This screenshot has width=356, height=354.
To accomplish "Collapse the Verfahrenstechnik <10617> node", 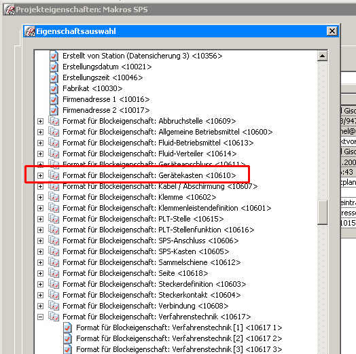I will click(40, 317).
